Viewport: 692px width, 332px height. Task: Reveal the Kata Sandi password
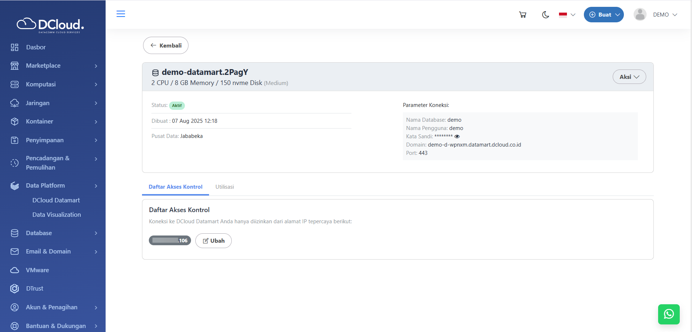coord(457,136)
